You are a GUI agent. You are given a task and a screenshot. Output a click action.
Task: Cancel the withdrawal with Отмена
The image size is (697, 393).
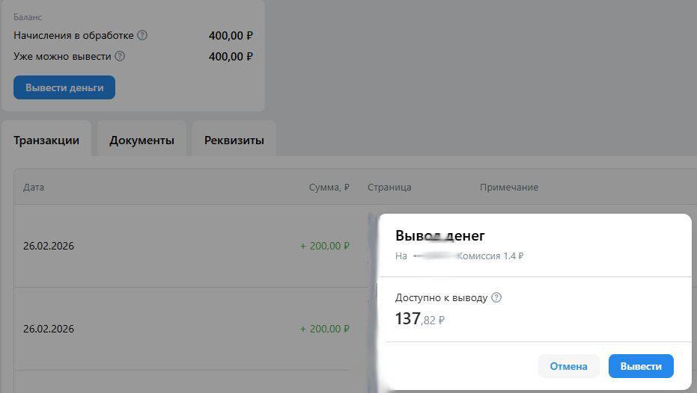coord(568,366)
